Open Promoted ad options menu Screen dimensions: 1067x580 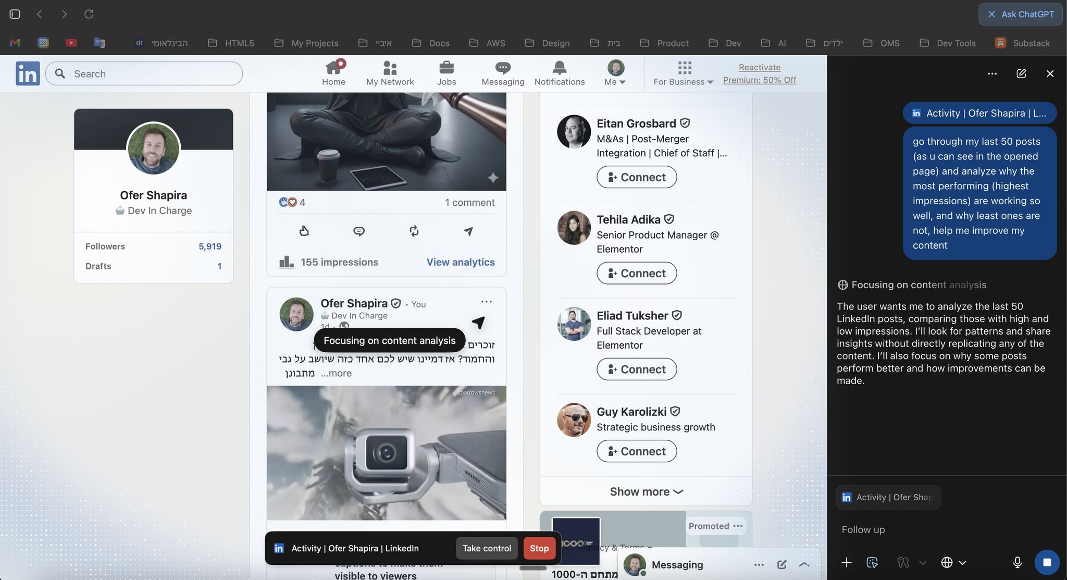point(738,526)
